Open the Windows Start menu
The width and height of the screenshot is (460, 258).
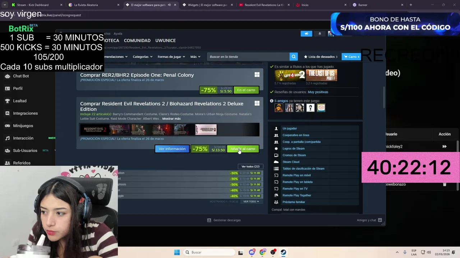177,252
